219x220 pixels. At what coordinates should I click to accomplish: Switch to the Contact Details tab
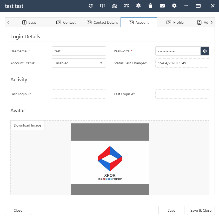pyautogui.click(x=102, y=22)
